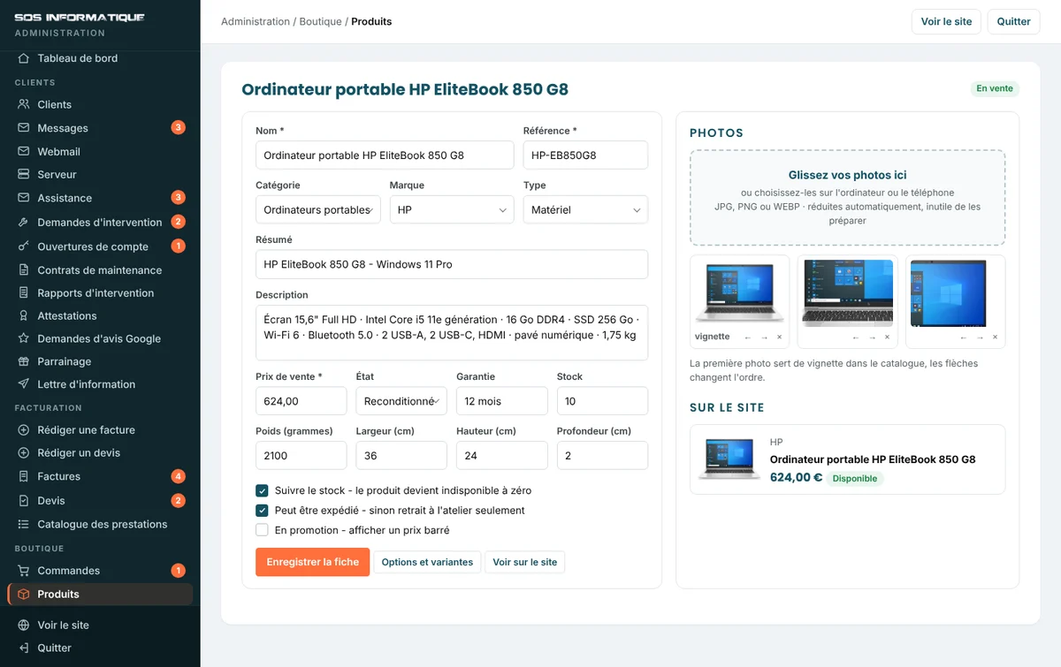Uncheck Peut être expédié checkbox
1061x667 pixels.
click(x=262, y=511)
